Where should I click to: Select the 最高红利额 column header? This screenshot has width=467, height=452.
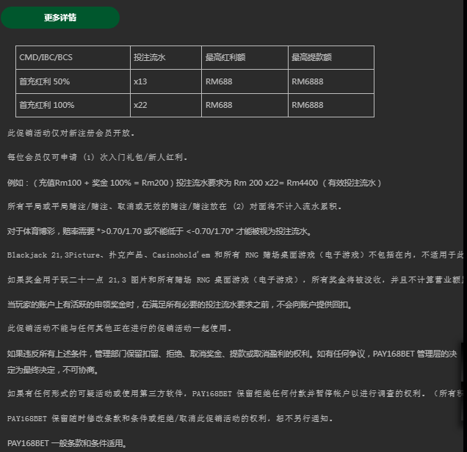[x=245, y=57]
